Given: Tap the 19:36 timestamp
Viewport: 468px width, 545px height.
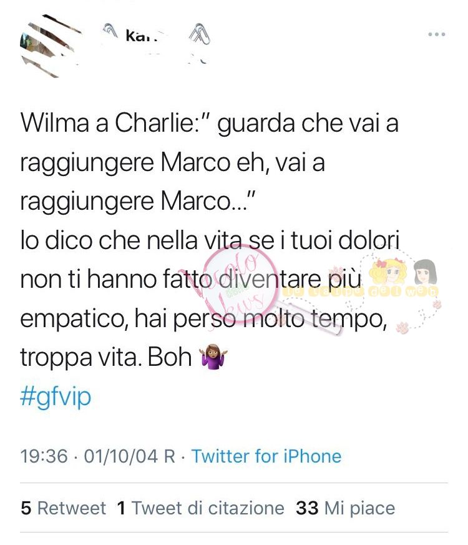Looking at the screenshot, I should (x=44, y=456).
